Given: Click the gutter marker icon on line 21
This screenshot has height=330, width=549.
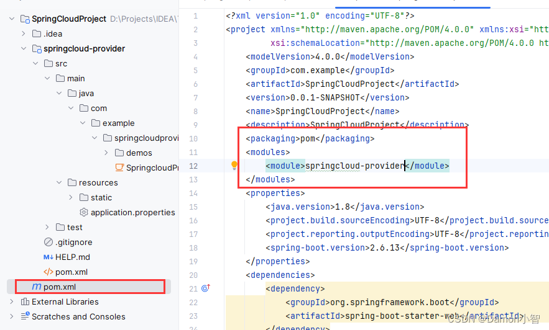Looking at the screenshot, I should click(x=206, y=288).
